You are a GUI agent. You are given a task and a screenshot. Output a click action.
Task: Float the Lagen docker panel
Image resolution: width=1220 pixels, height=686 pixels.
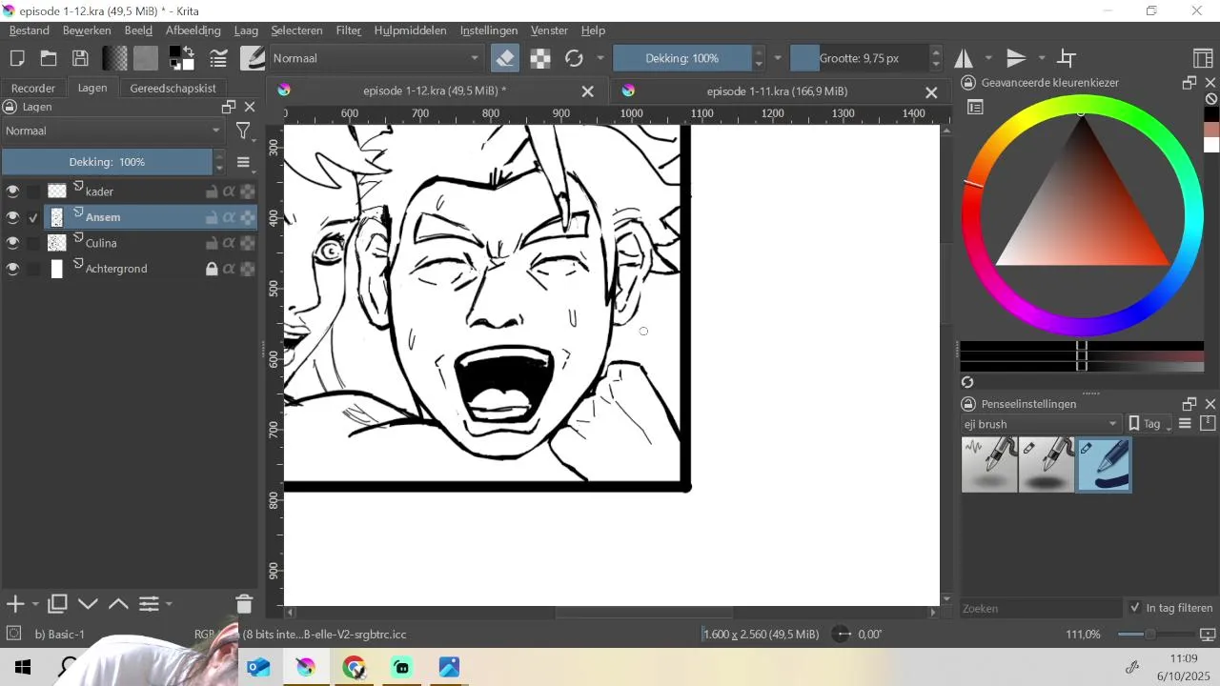[x=229, y=107]
